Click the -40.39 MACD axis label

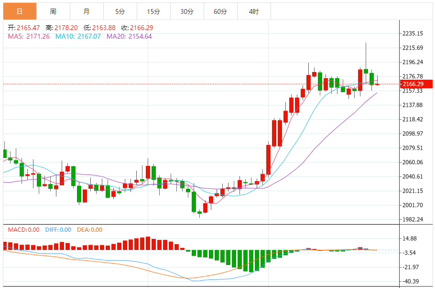[410, 282]
